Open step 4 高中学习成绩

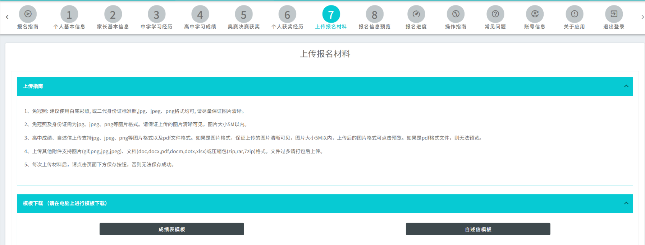[200, 15]
